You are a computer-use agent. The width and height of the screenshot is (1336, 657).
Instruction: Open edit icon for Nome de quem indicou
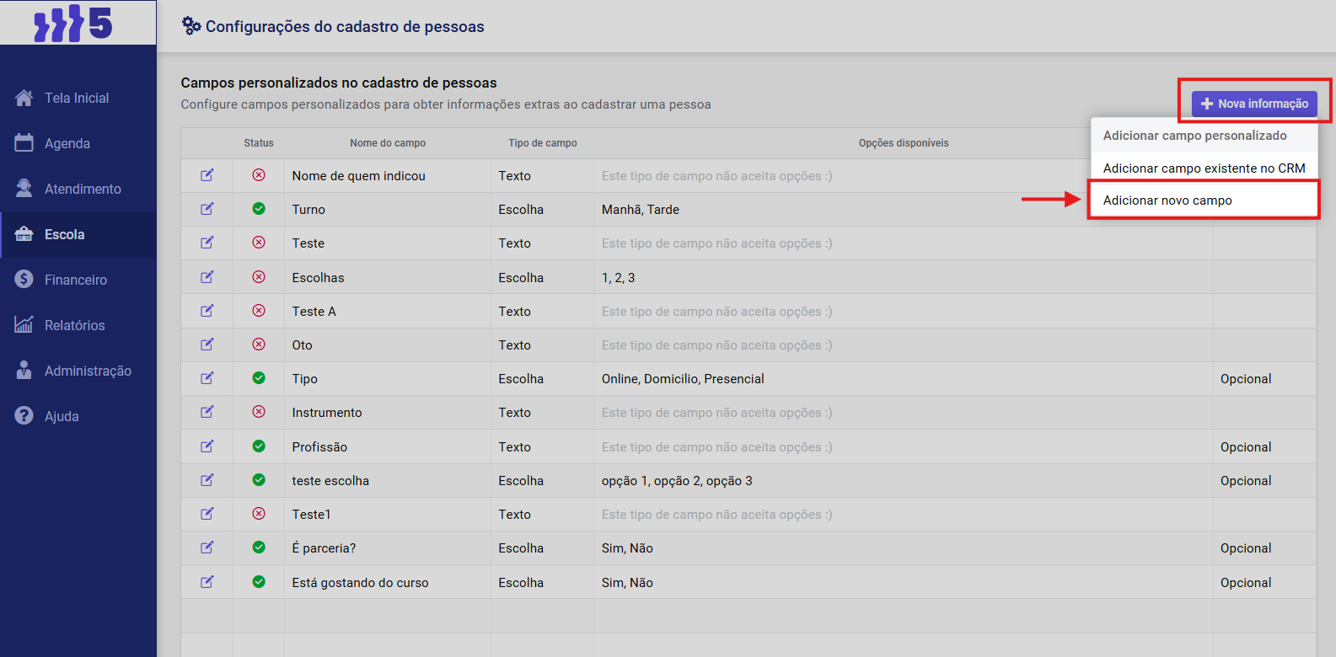pos(207,175)
